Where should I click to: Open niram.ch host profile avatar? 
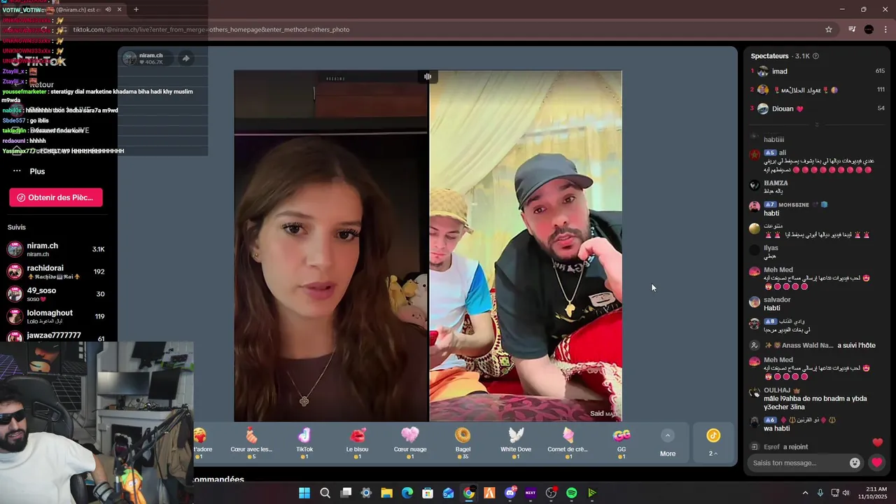coord(130,58)
